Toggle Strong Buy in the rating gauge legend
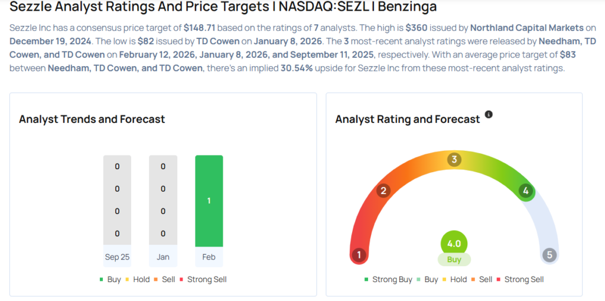 [388, 279]
